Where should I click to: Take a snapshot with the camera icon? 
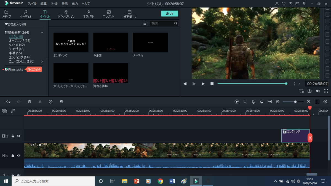309,91
